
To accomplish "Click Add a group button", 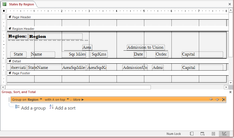I will [x=31, y=108].
